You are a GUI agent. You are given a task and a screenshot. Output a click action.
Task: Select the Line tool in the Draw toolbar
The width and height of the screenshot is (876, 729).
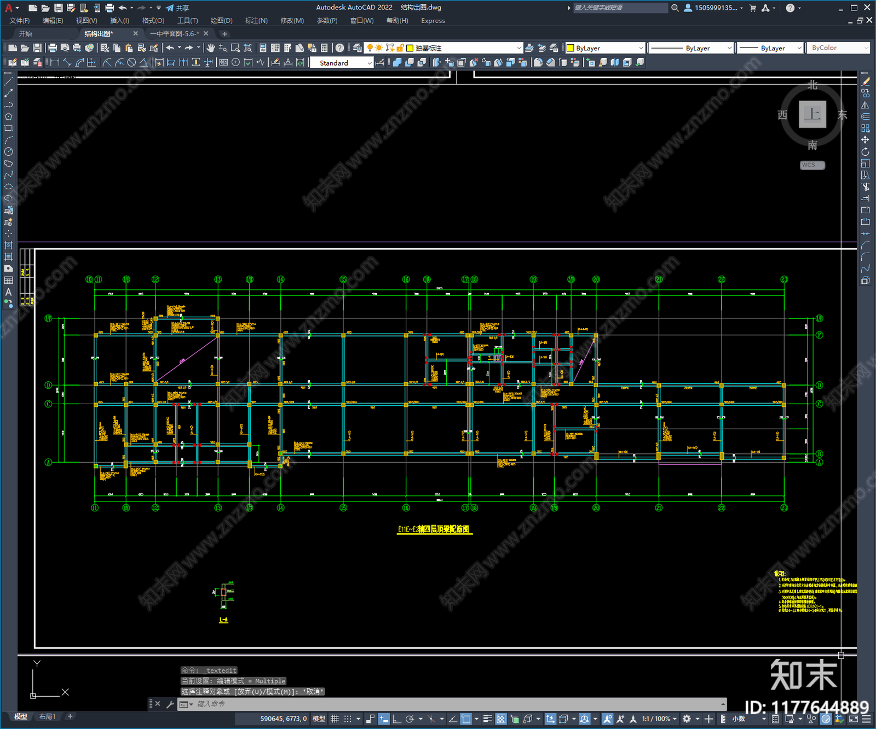tap(8, 81)
